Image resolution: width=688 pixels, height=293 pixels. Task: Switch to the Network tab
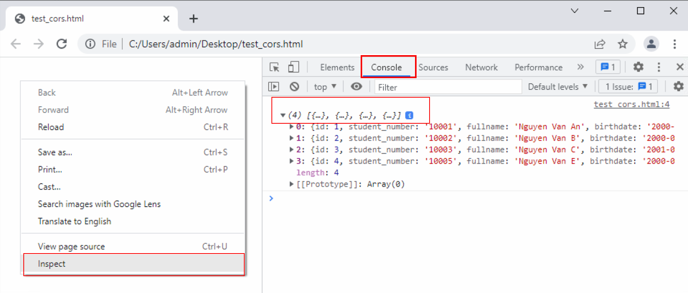(481, 67)
